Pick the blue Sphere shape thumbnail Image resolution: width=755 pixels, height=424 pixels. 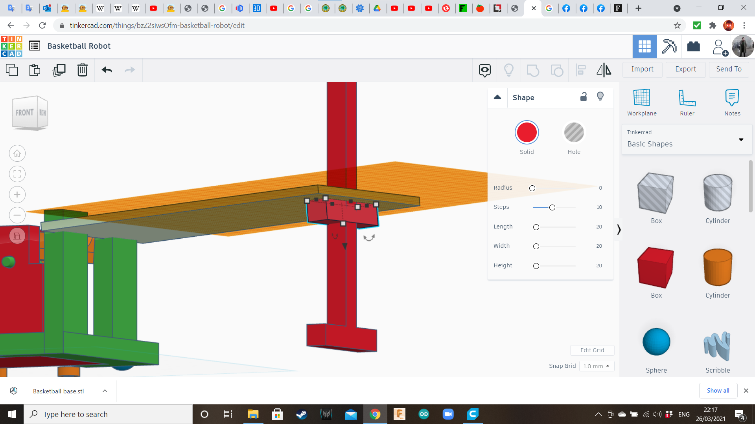tap(656, 342)
